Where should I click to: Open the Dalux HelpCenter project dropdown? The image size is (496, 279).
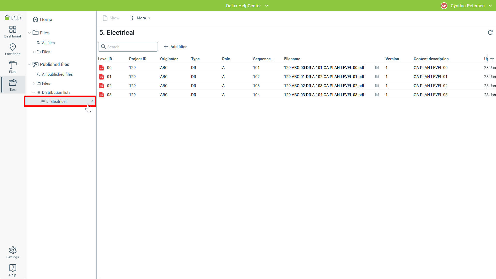[x=247, y=6]
